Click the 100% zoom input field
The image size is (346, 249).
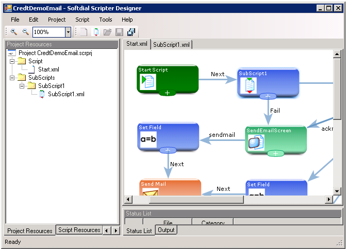coord(49,32)
